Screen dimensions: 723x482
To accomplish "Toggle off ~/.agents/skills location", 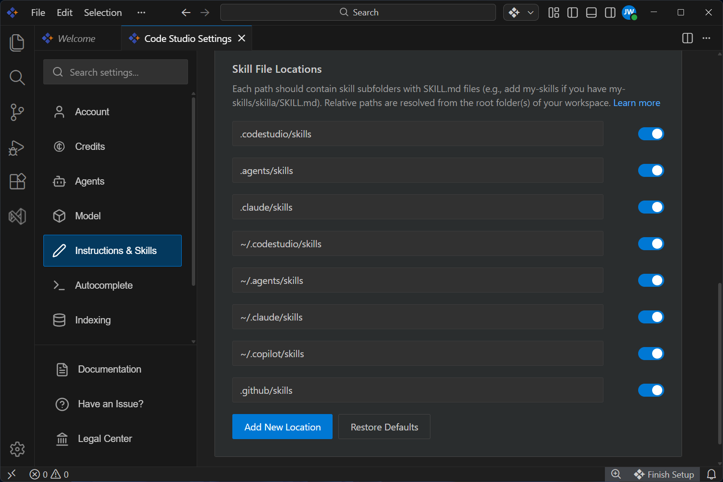I will coord(651,280).
